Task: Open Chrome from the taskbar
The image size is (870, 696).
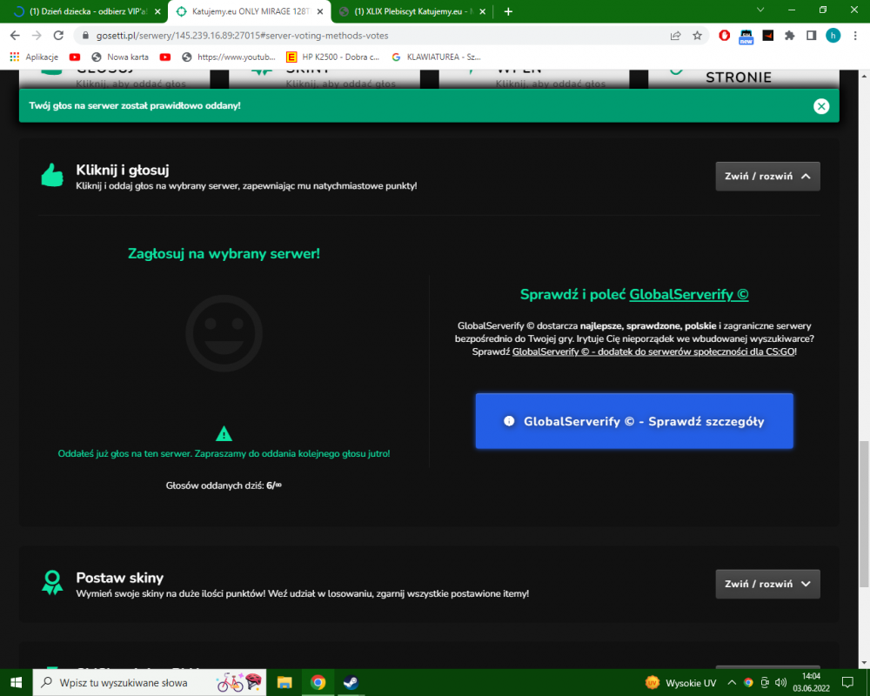Action: pos(318,682)
